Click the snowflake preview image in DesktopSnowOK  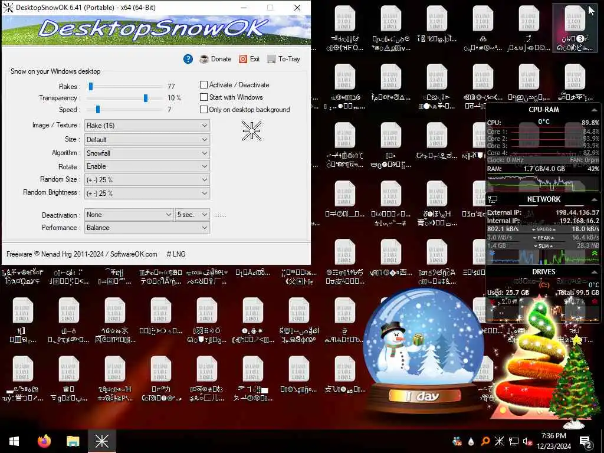(252, 131)
